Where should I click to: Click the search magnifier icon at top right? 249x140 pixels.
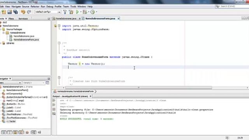217,6
